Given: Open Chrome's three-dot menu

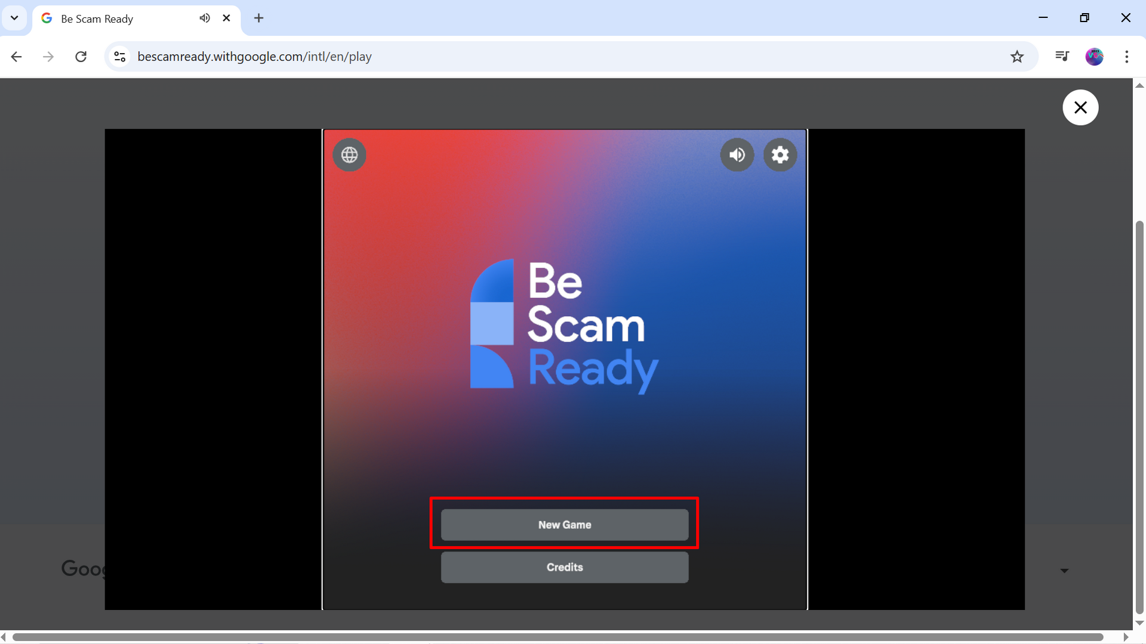Looking at the screenshot, I should (1126, 57).
